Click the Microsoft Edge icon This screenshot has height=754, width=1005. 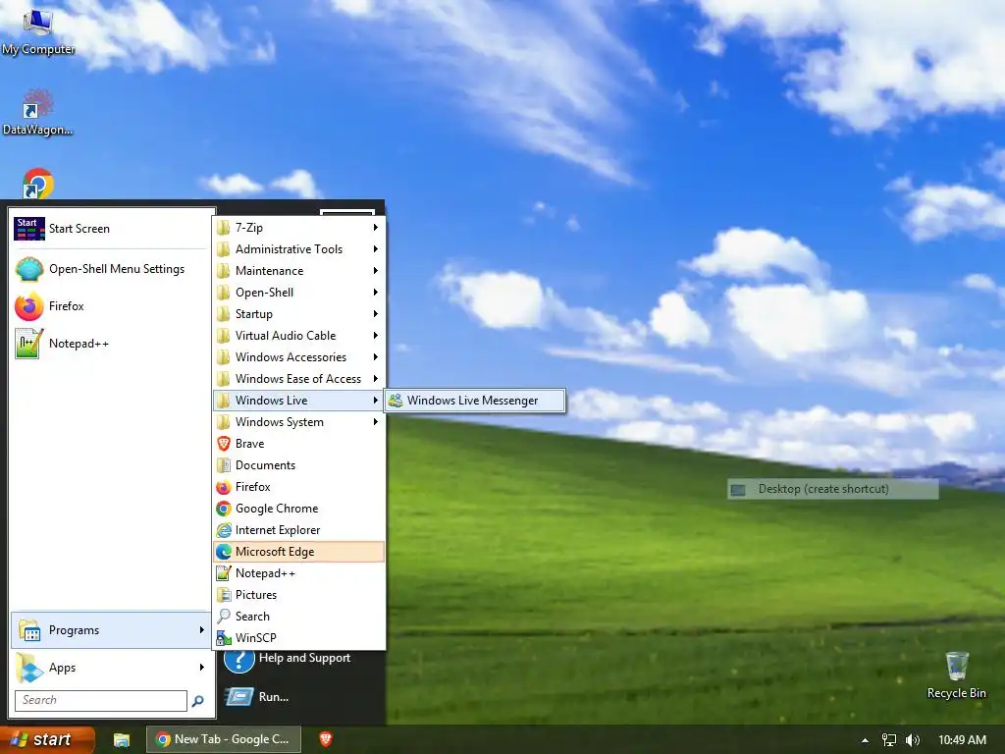click(x=224, y=552)
